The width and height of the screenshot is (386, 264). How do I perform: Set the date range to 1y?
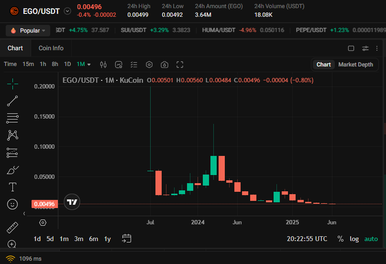click(x=107, y=239)
